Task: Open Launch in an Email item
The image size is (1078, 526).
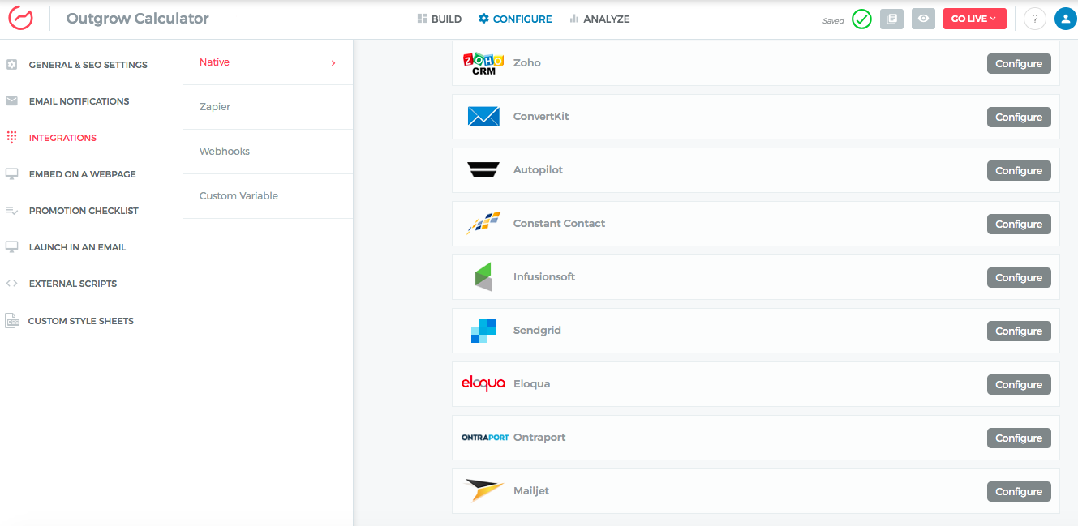Action: [77, 247]
